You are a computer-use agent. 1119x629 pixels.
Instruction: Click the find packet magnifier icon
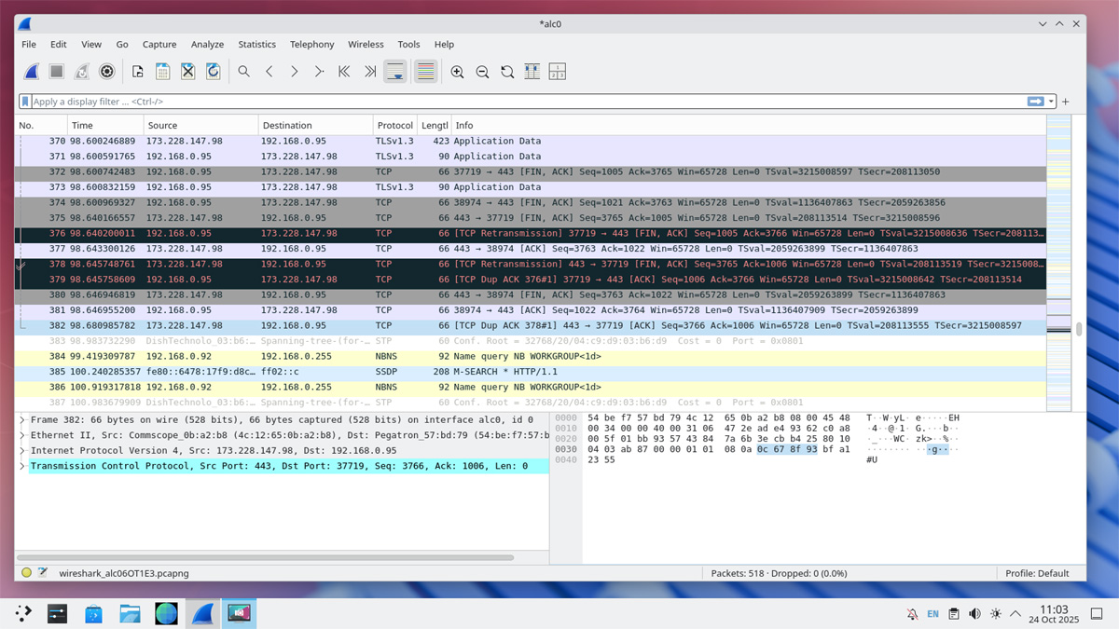coord(243,72)
